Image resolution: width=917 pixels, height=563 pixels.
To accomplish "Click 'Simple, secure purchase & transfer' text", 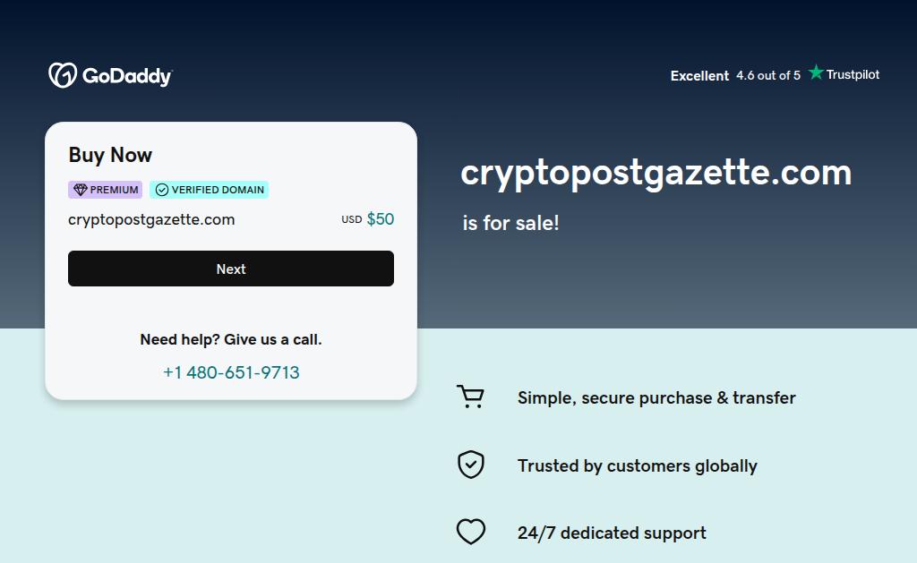I will [x=656, y=398].
